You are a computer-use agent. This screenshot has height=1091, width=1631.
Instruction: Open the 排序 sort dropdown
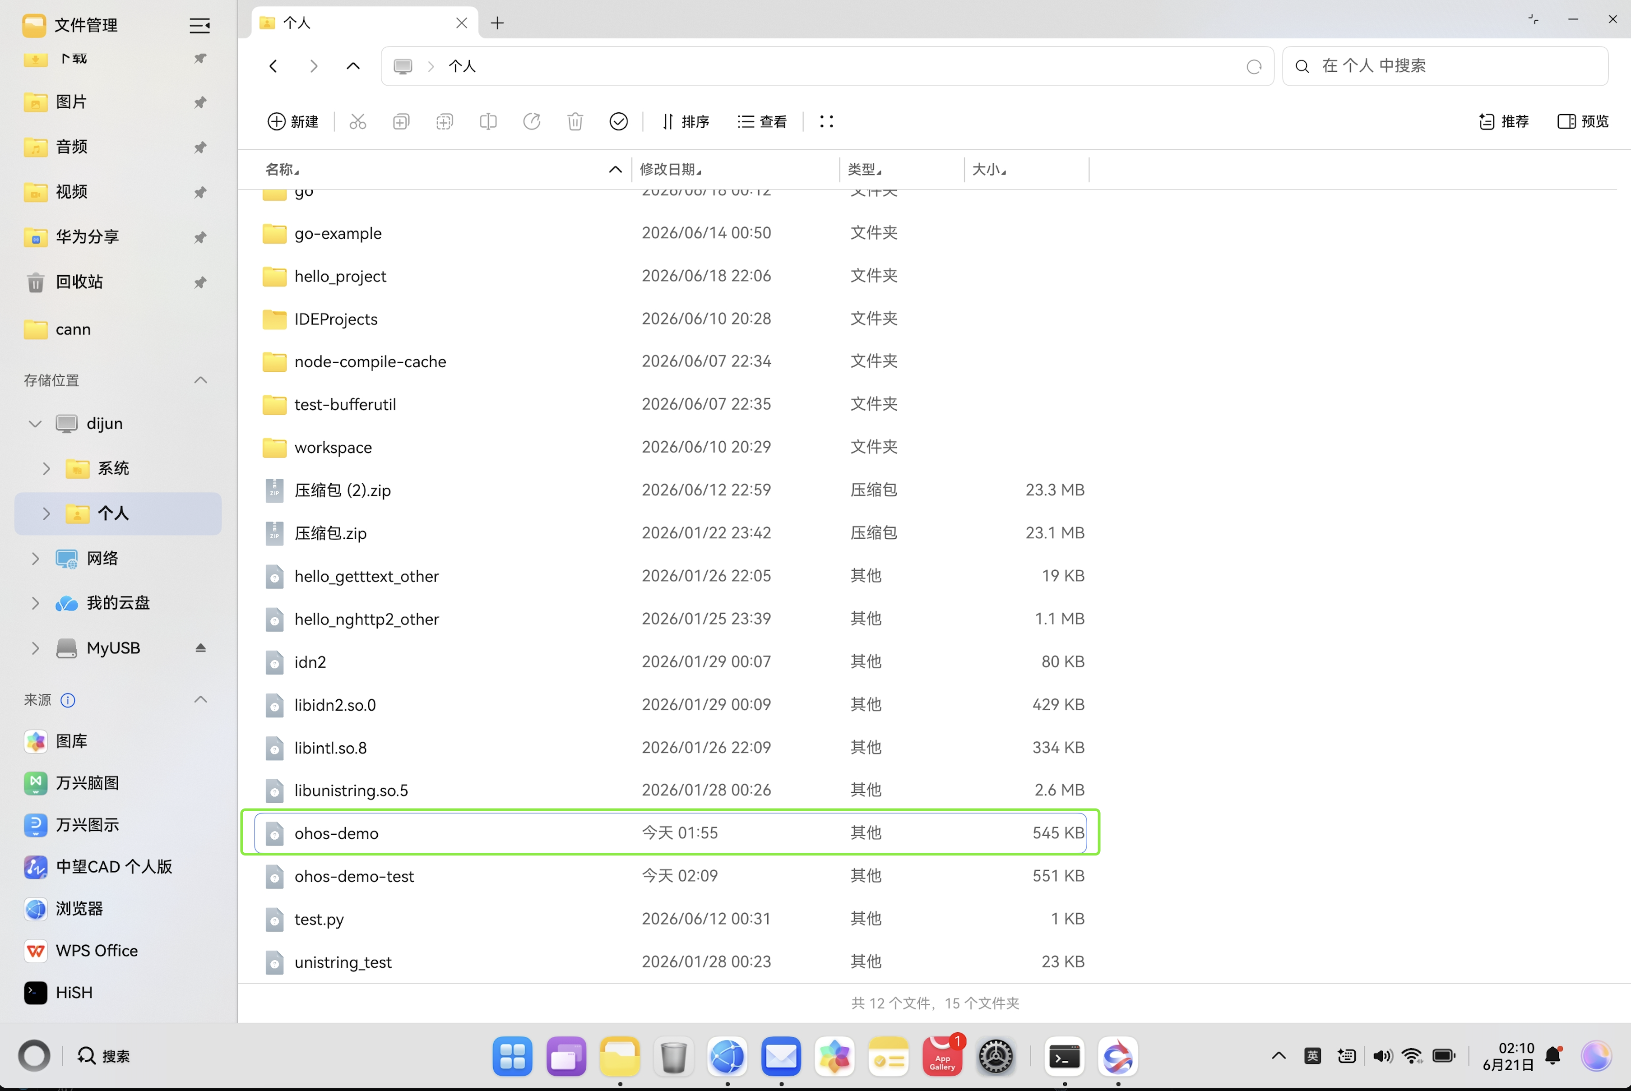(x=686, y=122)
